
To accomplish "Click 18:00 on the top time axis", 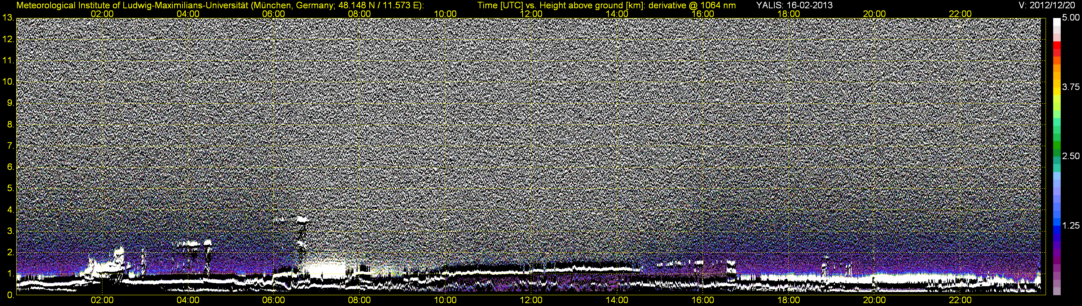I will pos(788,14).
